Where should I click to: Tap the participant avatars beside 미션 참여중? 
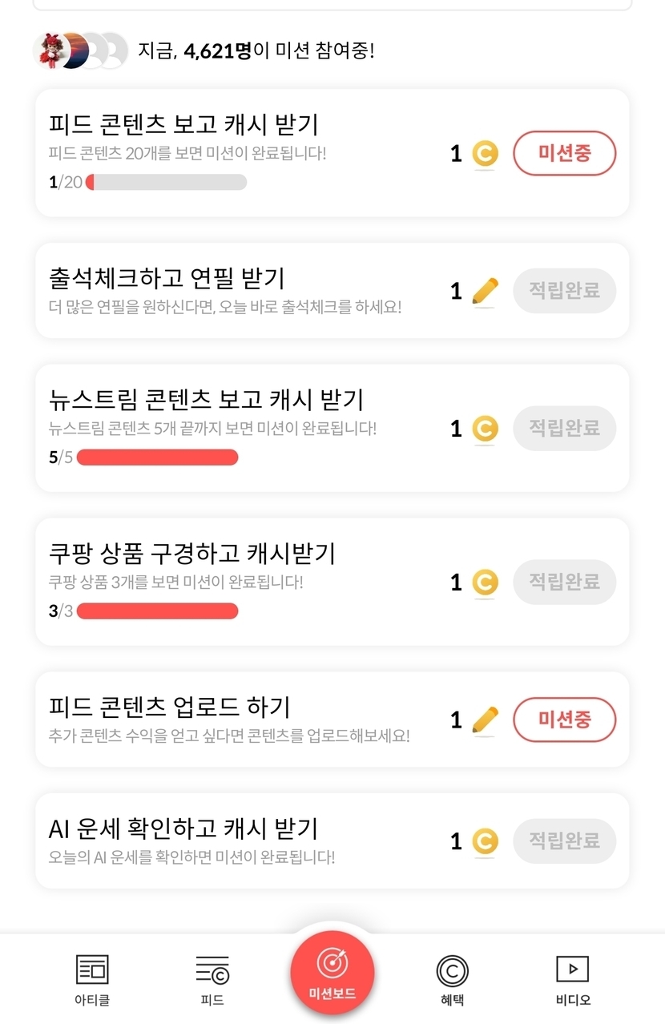click(x=80, y=51)
